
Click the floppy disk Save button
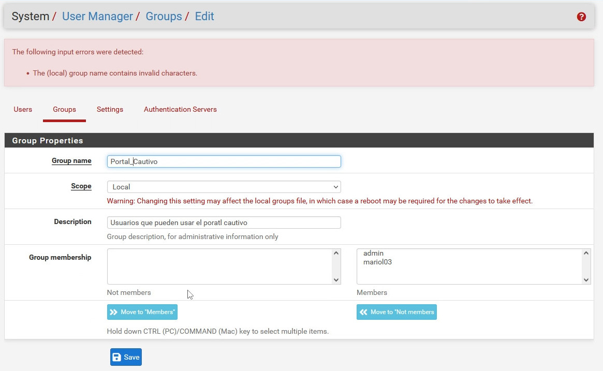pyautogui.click(x=126, y=357)
